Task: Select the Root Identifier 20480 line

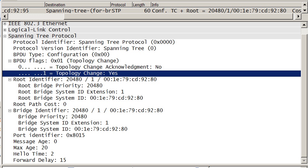Action: click(85, 80)
